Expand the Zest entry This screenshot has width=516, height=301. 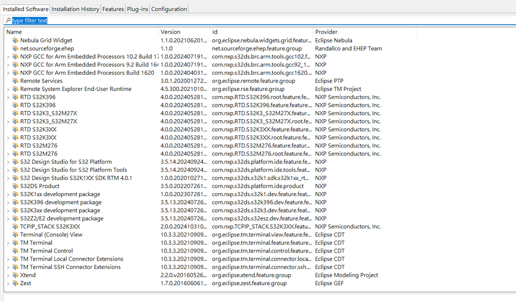click(x=8, y=283)
